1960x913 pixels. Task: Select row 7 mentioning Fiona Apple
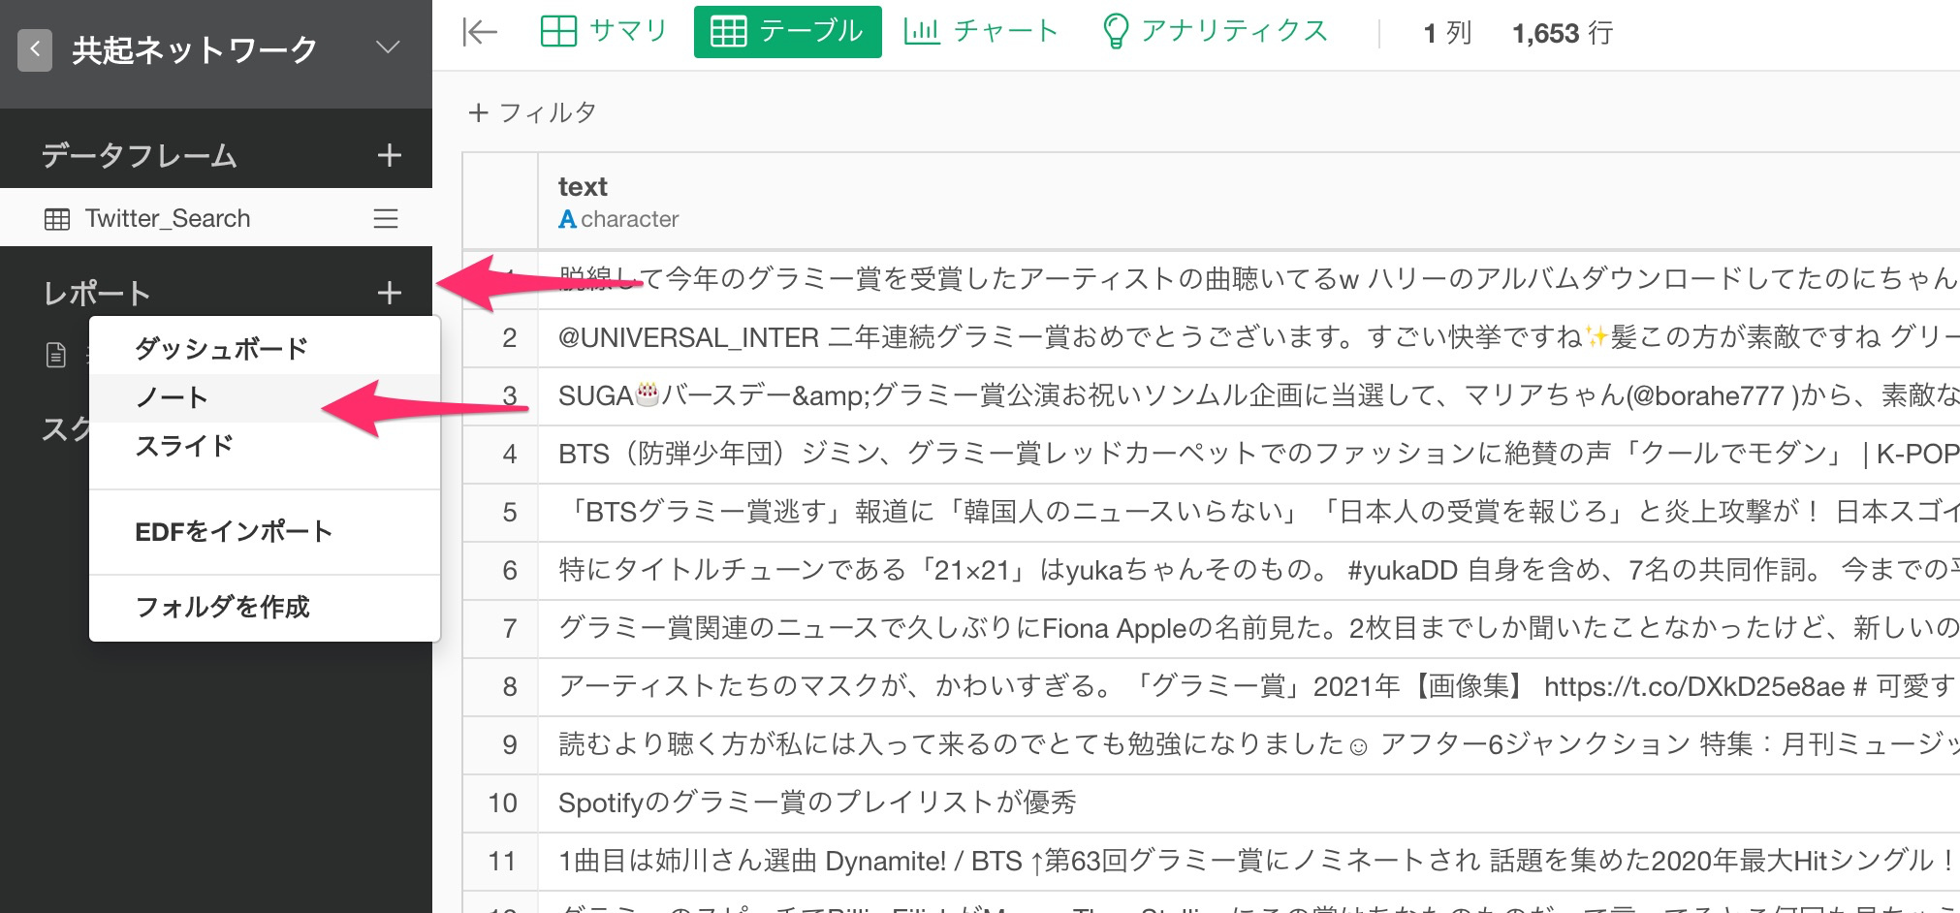point(1212,628)
